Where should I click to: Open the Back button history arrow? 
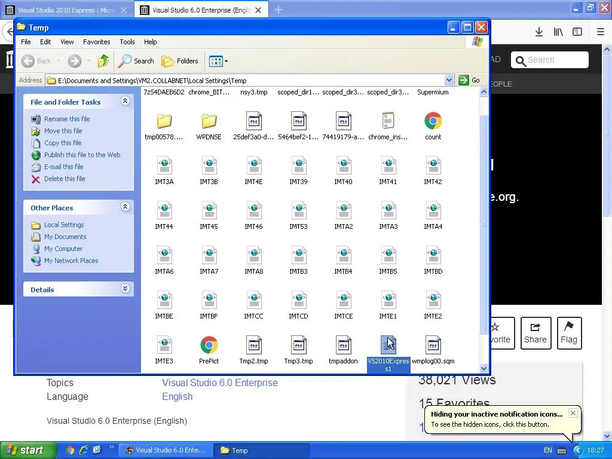click(59, 61)
